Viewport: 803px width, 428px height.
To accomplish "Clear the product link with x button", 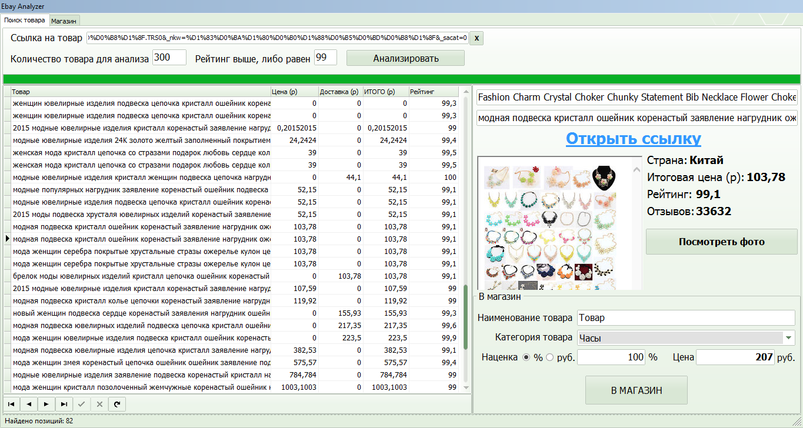I will pyautogui.click(x=477, y=38).
